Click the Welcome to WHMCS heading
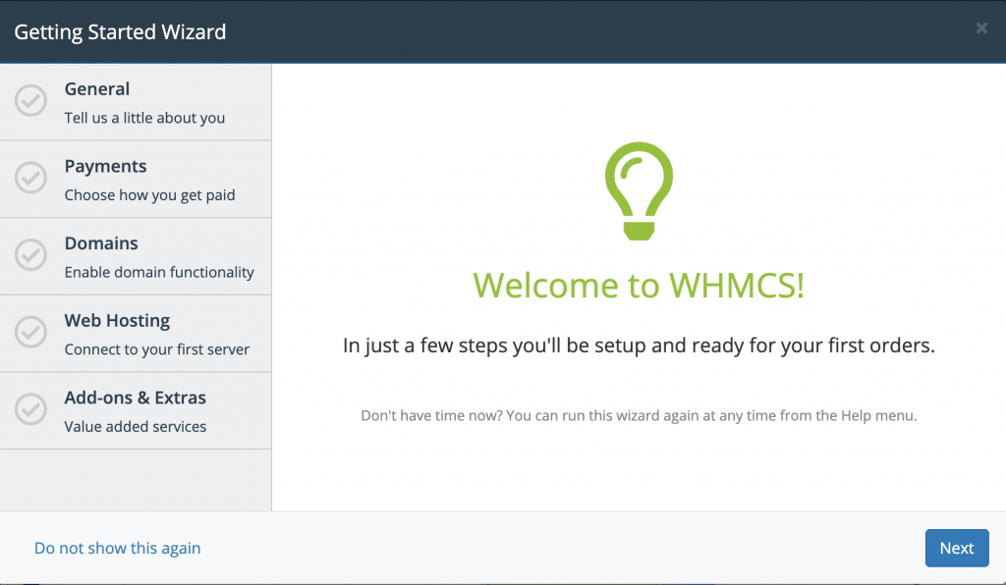The width and height of the screenshot is (1006, 585). (639, 286)
